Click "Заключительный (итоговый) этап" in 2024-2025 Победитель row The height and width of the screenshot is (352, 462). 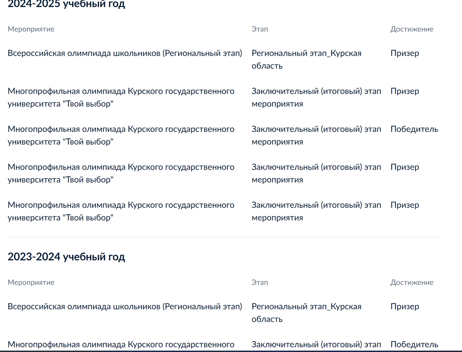316,135
